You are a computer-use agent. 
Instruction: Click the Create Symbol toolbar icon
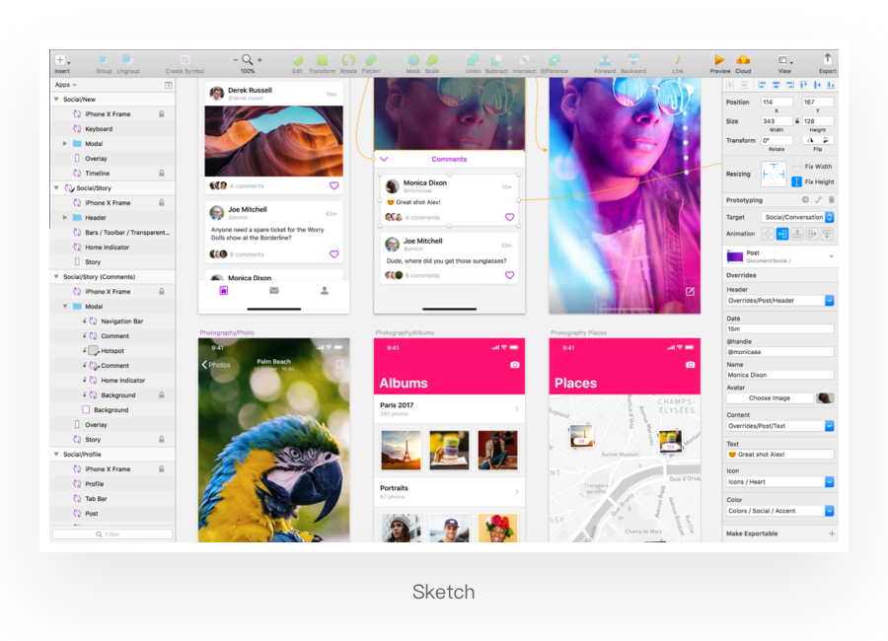[x=185, y=60]
